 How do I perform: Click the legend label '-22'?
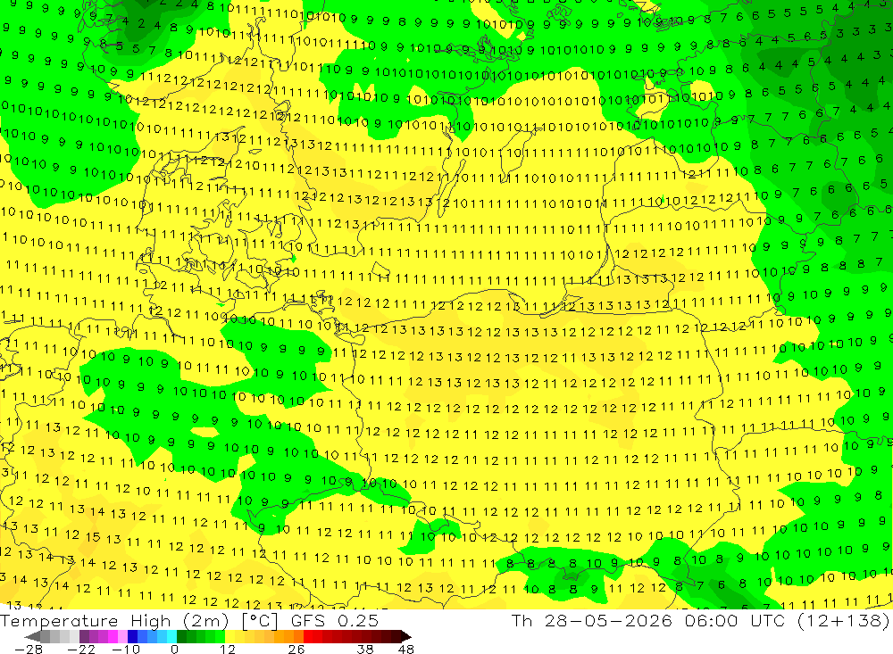pos(81,649)
